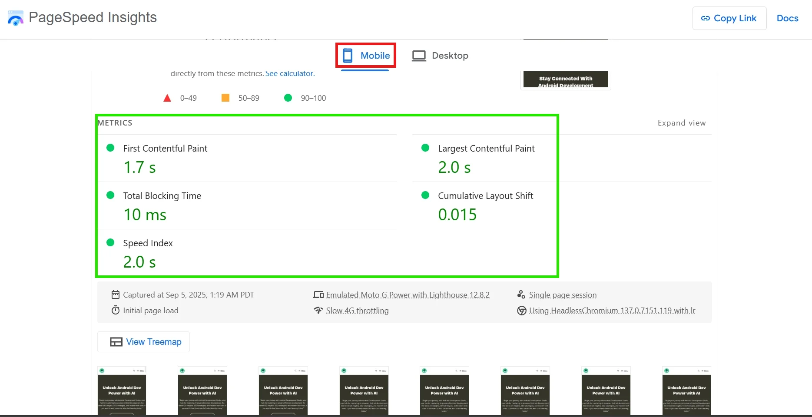This screenshot has height=417, width=812.
Task: Click the Chromium icon beside Using HeadlessChromium
Action: 521,311
